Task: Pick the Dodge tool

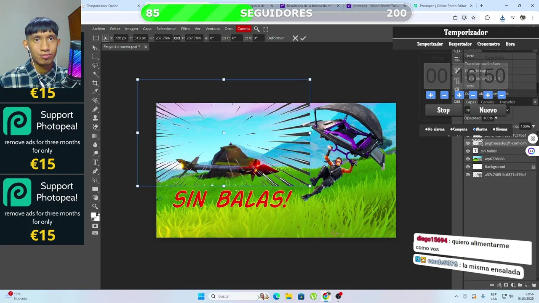Action: [95, 154]
